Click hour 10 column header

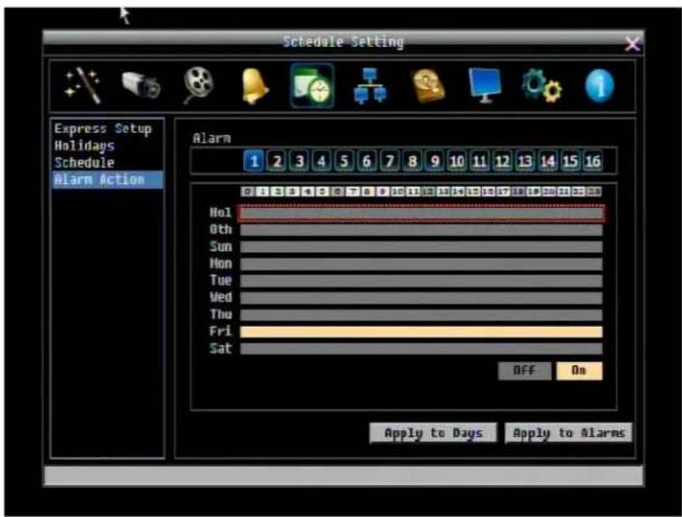[398, 192]
